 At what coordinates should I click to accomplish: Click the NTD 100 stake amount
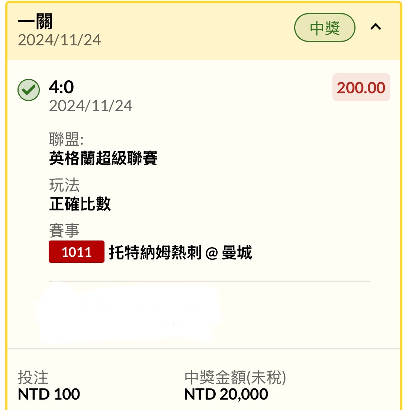[49, 394]
